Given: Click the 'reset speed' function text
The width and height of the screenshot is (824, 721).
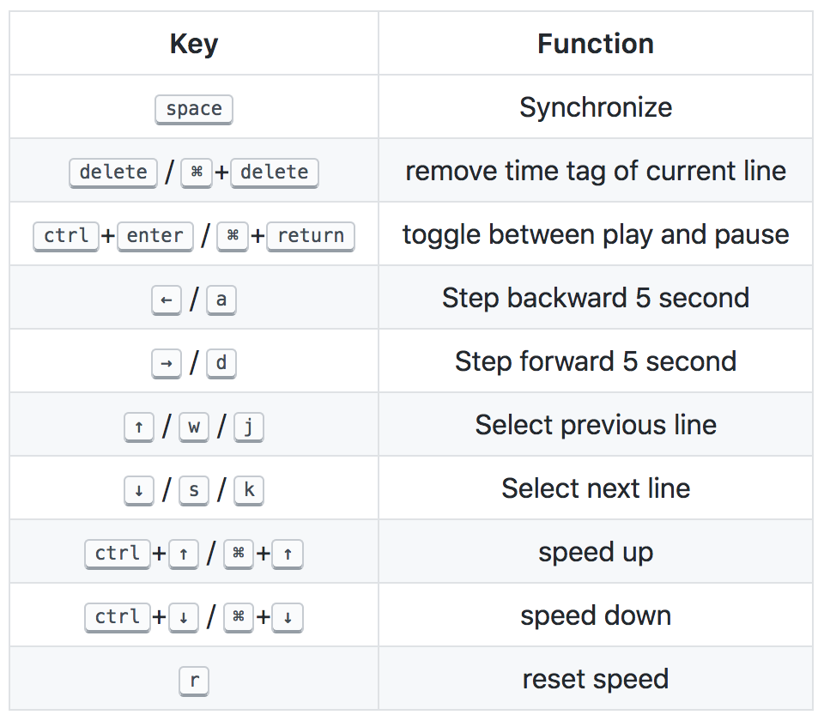Looking at the screenshot, I should click(596, 679).
